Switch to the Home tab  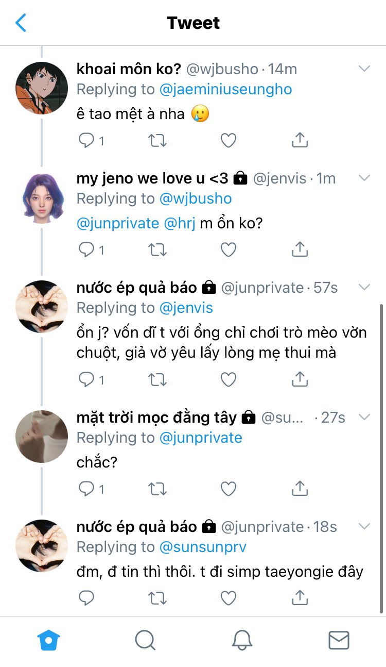(48, 641)
